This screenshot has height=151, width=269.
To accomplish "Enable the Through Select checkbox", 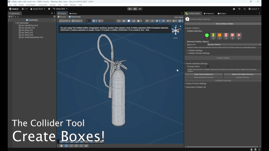I will point(208,67).
